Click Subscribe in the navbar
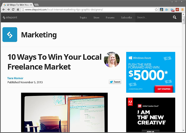Screen dimensions: 186x133 pos(126,18)
